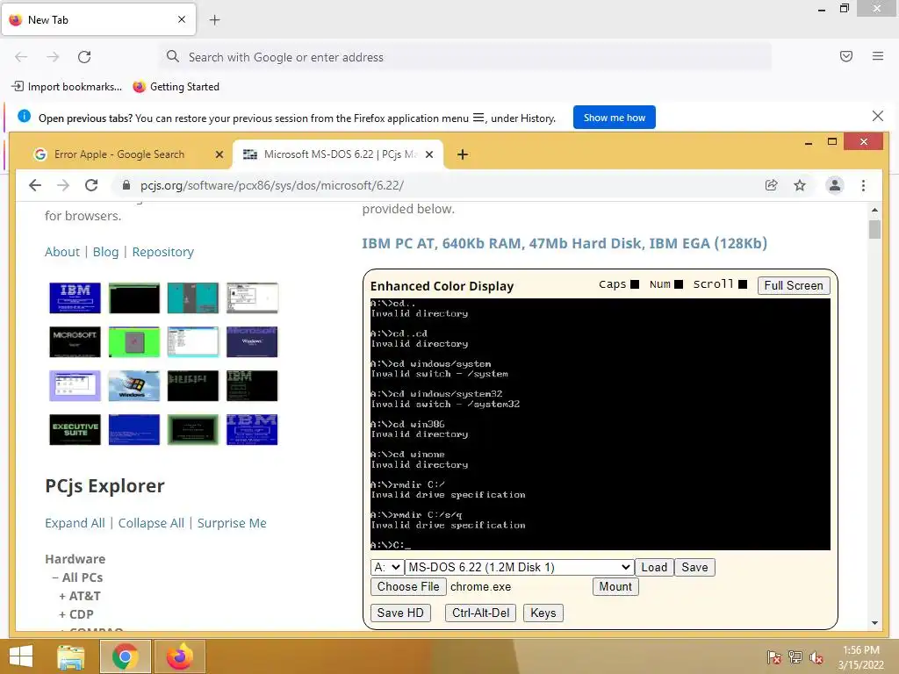
Task: Go back in Chrome window
Action: (35, 185)
